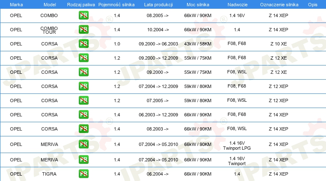This screenshot has height=181, width=326.
Task: Click the 1.0 engine capacity cell
Action: tap(117, 44)
